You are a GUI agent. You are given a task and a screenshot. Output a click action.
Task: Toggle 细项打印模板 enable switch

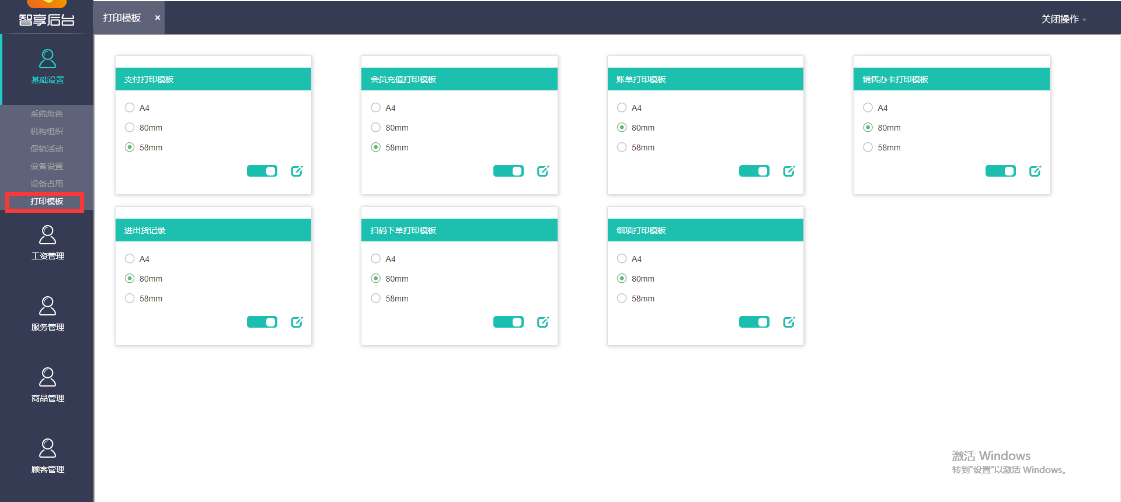click(x=754, y=322)
